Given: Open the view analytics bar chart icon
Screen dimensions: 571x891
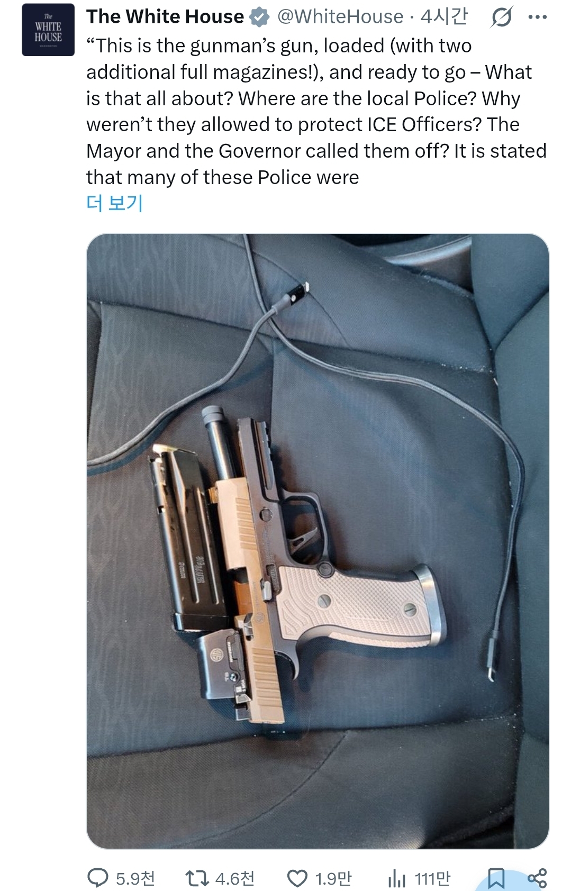Looking at the screenshot, I should click(397, 878).
